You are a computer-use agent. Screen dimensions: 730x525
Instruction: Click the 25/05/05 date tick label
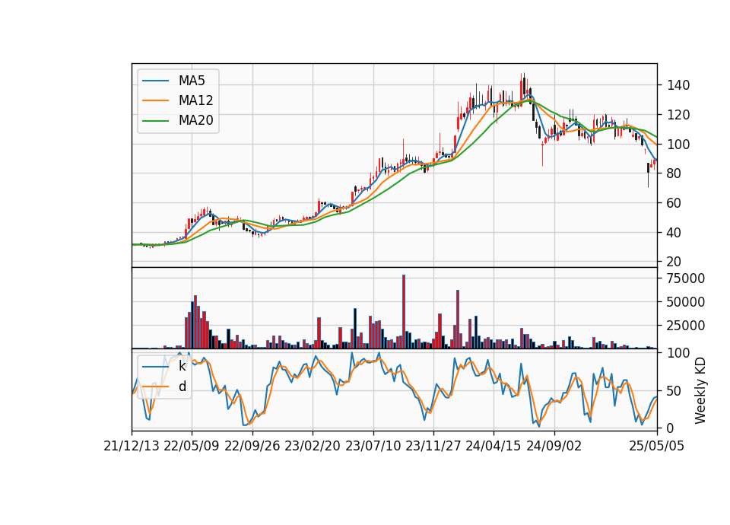tap(657, 446)
